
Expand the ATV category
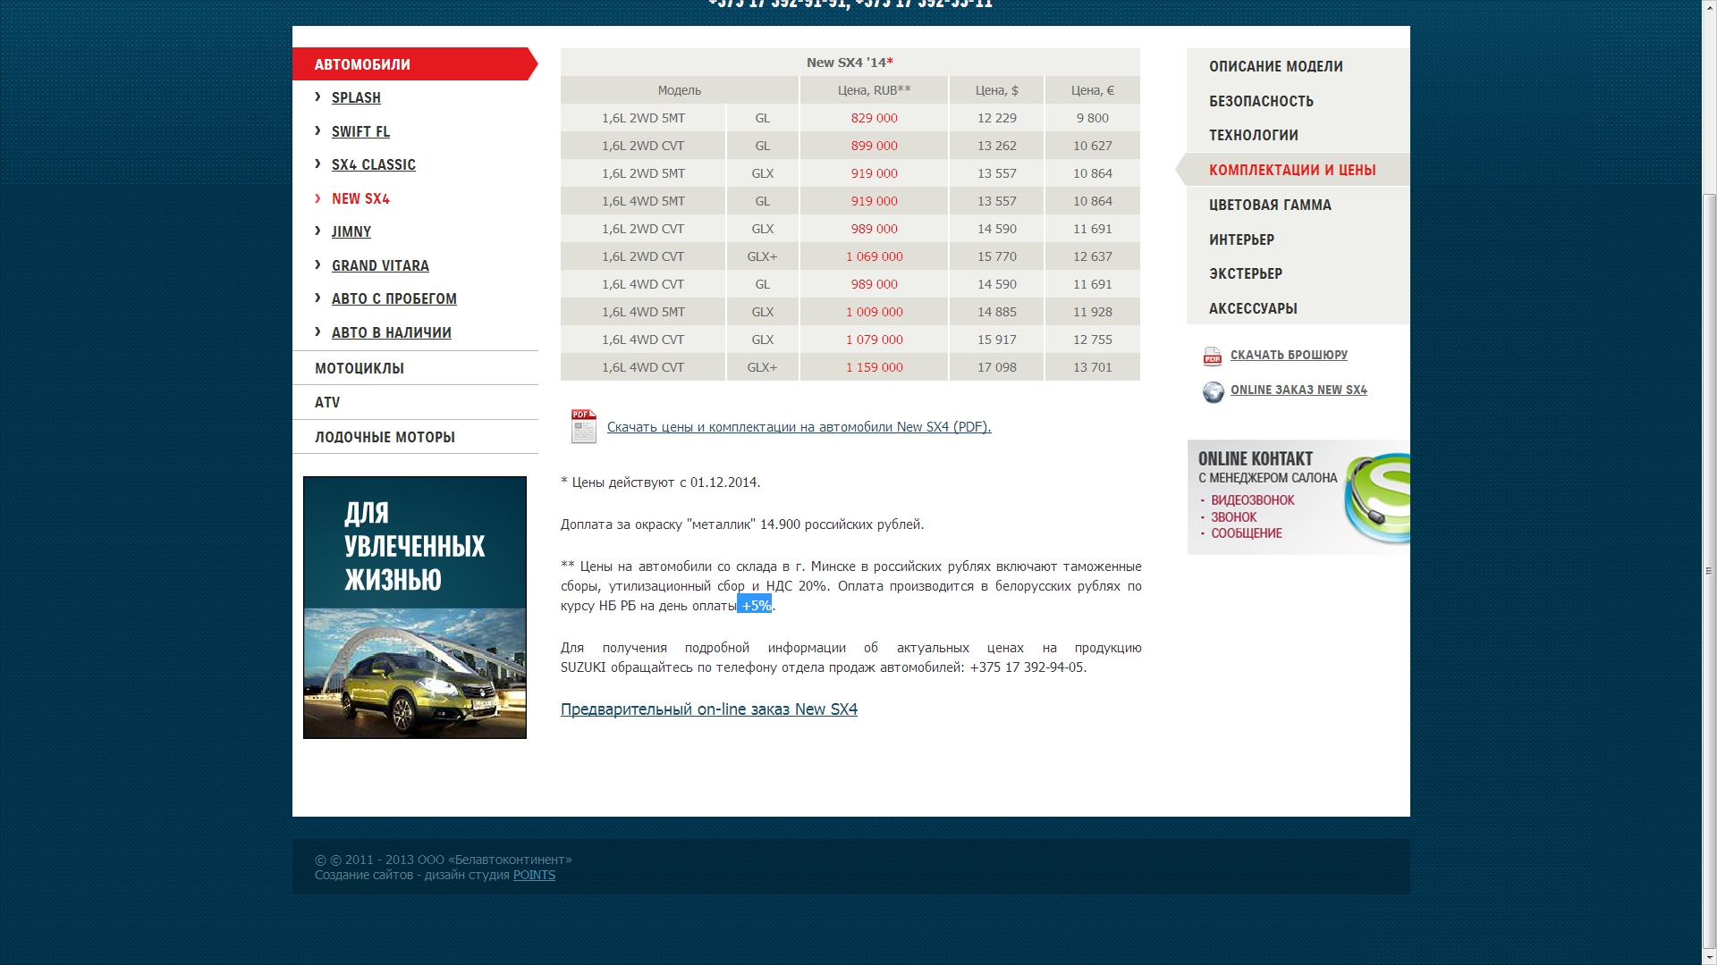(x=327, y=402)
